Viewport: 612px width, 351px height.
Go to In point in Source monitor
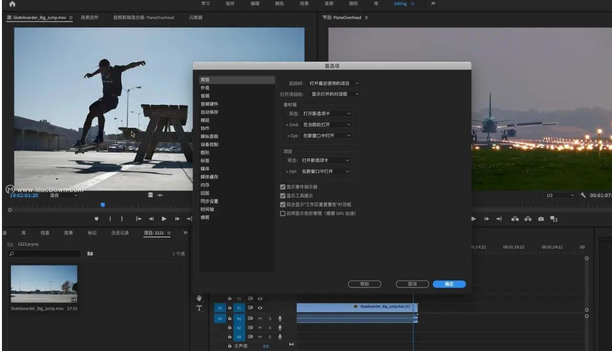click(138, 219)
